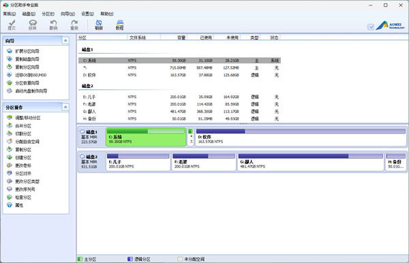Click the 重做 (redo) toolbar button
The image size is (409, 263).
(74, 25)
